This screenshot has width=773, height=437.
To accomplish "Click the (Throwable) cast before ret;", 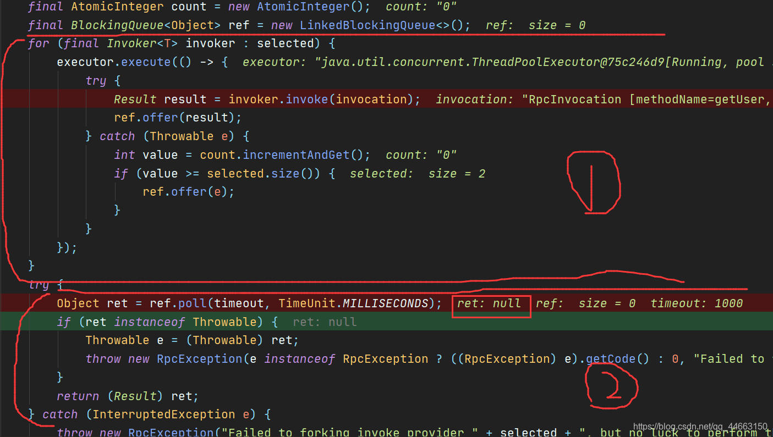I will pyautogui.click(x=224, y=340).
